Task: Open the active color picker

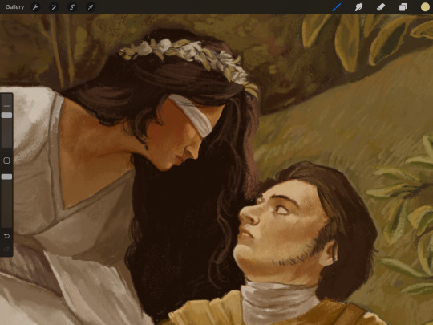Action: click(425, 7)
